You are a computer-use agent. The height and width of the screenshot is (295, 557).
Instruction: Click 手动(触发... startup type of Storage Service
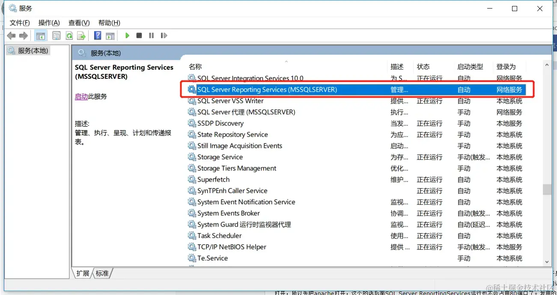click(474, 157)
